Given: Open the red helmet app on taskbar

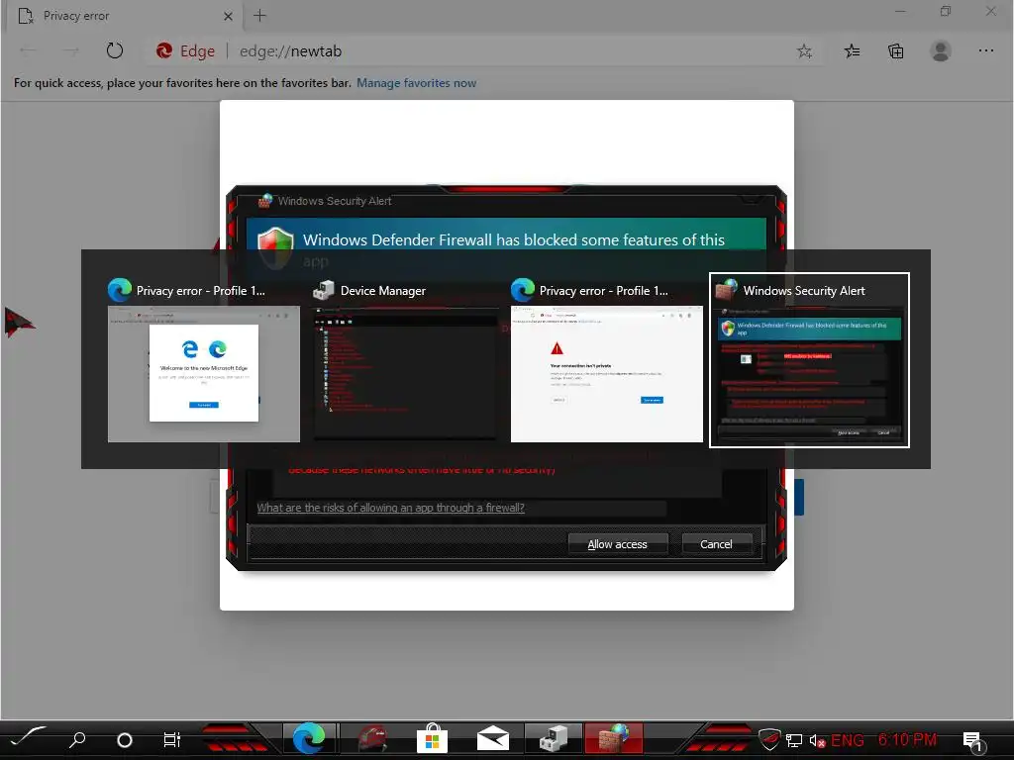Looking at the screenshot, I should tap(372, 738).
